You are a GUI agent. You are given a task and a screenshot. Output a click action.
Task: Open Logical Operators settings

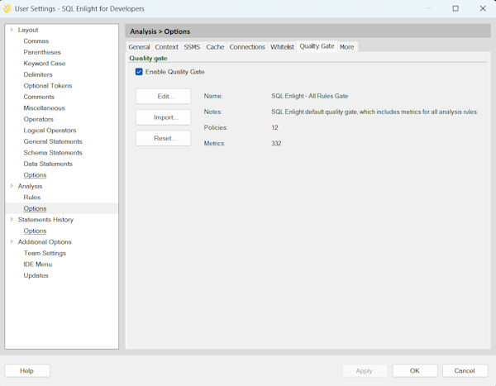[x=50, y=131]
